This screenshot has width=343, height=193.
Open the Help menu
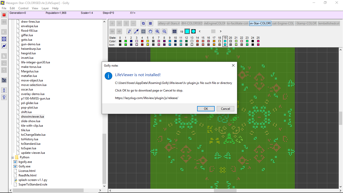point(55,8)
